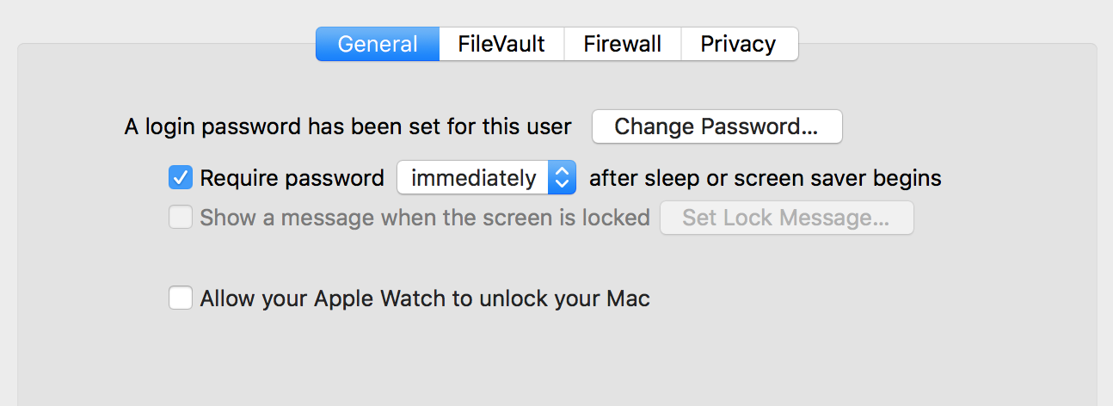Image resolution: width=1113 pixels, height=406 pixels.
Task: Click the down chevron in the delay popup
Action: (562, 184)
